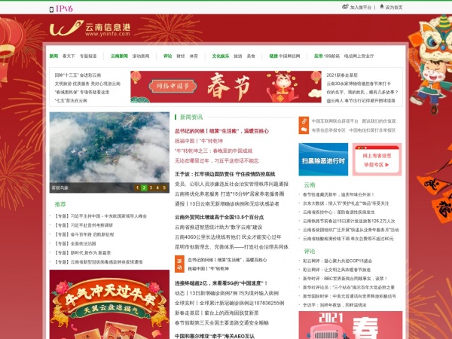Viewport: 452px width, 339px height.
Task: Open headline 通报 13日云南无新增确诊病例
Action: point(227,204)
